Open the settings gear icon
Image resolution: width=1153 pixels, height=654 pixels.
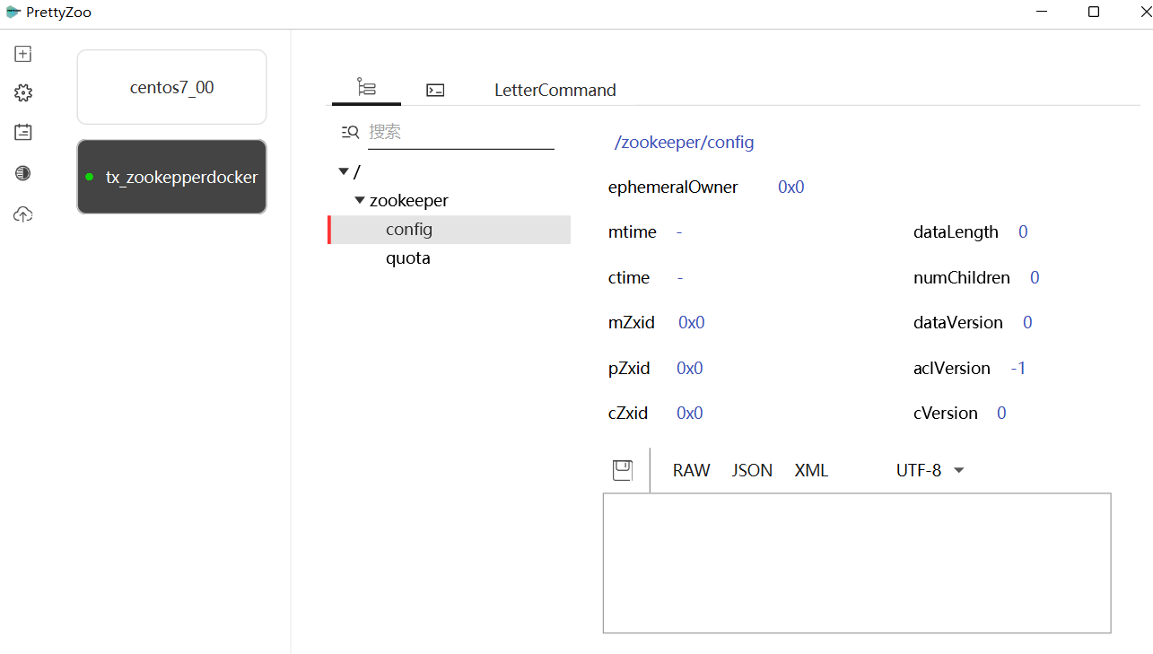tap(23, 93)
